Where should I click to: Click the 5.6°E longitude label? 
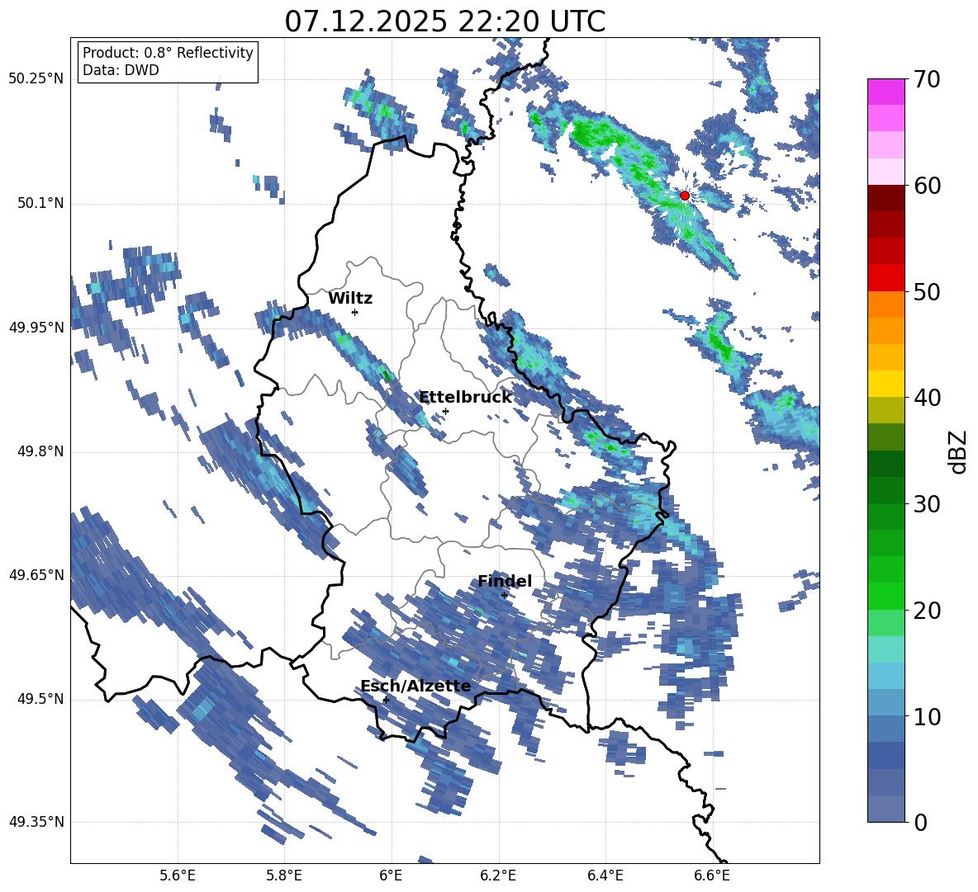click(178, 875)
